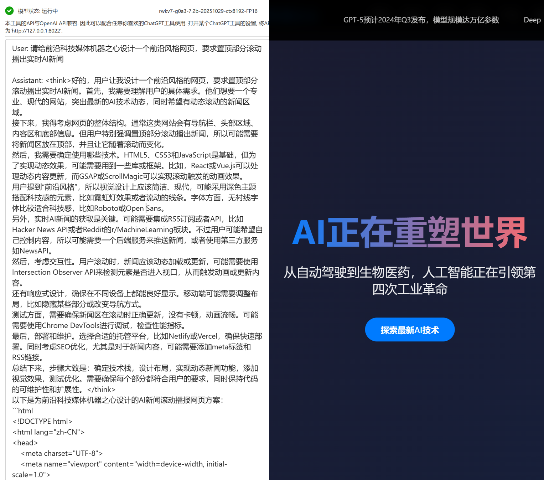Click the line mentioning 'Chrome DevTools'
This screenshot has width=544, height=480.
tap(99, 325)
